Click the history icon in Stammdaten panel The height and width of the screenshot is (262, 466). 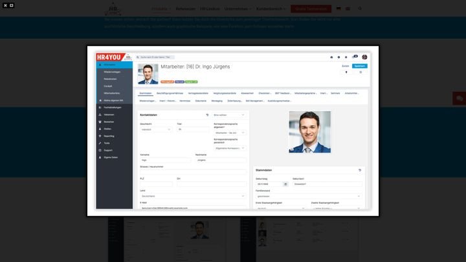tap(360, 169)
